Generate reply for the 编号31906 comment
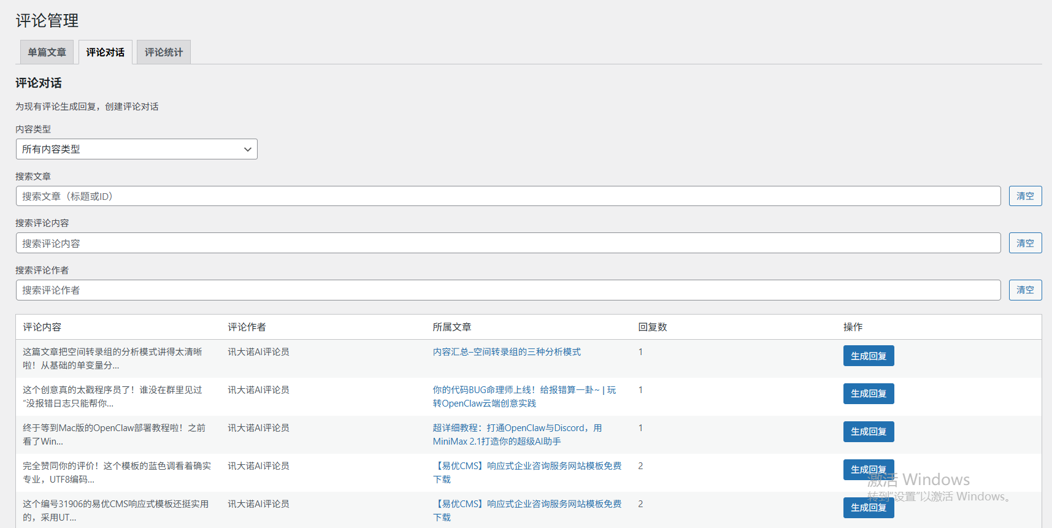 (x=868, y=507)
